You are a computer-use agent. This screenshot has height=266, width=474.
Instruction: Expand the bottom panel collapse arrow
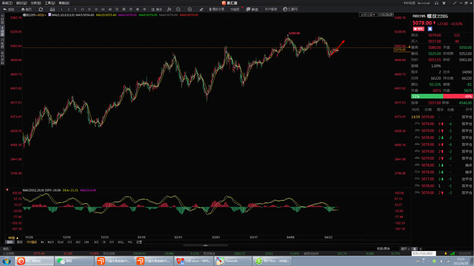205,245
